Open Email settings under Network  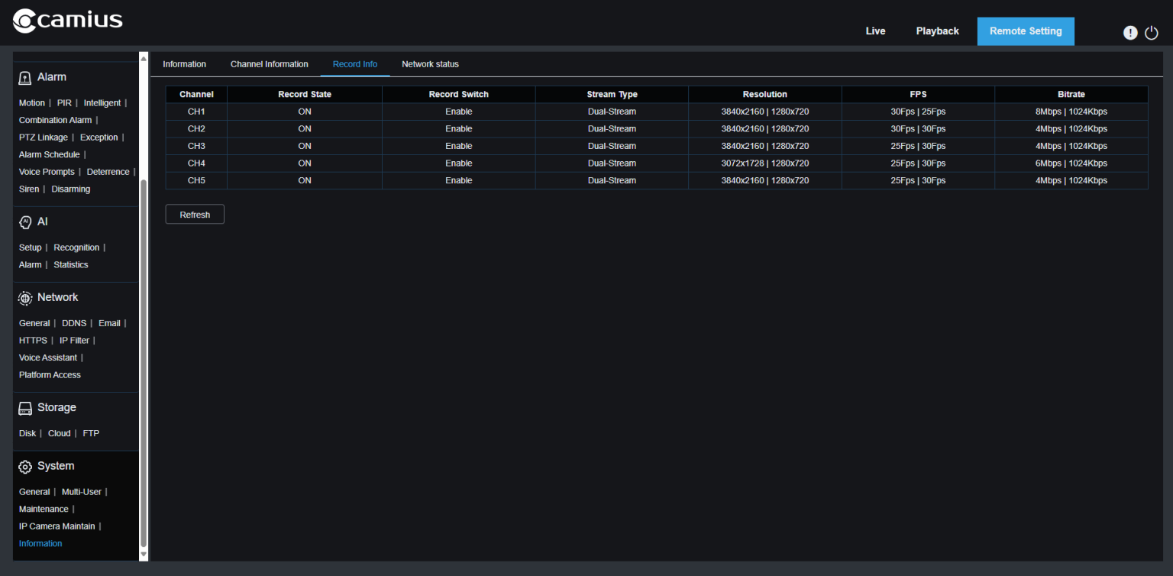click(109, 323)
